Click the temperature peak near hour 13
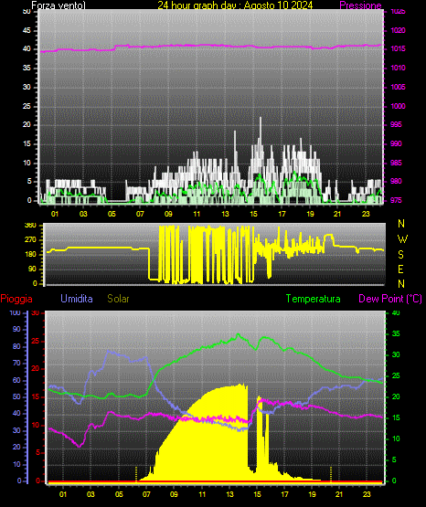 point(239,334)
